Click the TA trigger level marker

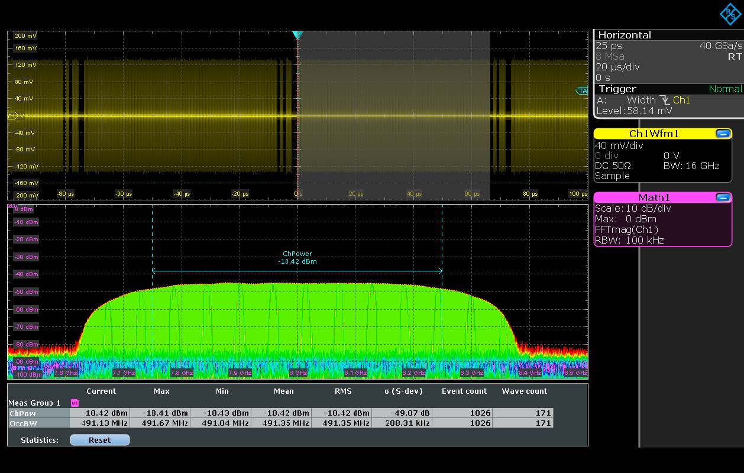(x=583, y=90)
